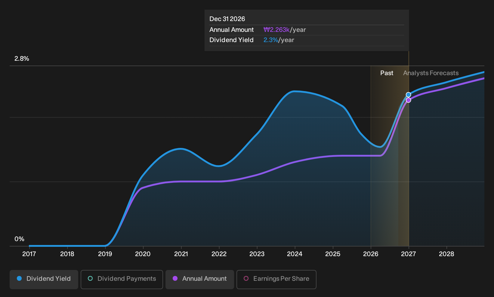The image size is (494, 297).
Task: Click the teal Dividend Payments legend circle
Action: point(90,278)
